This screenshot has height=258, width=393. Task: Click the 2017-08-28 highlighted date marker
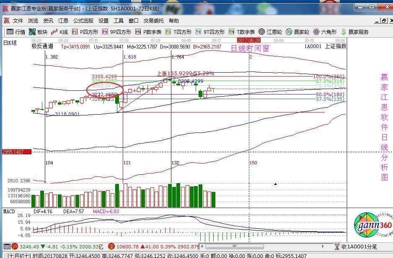(249, 40)
